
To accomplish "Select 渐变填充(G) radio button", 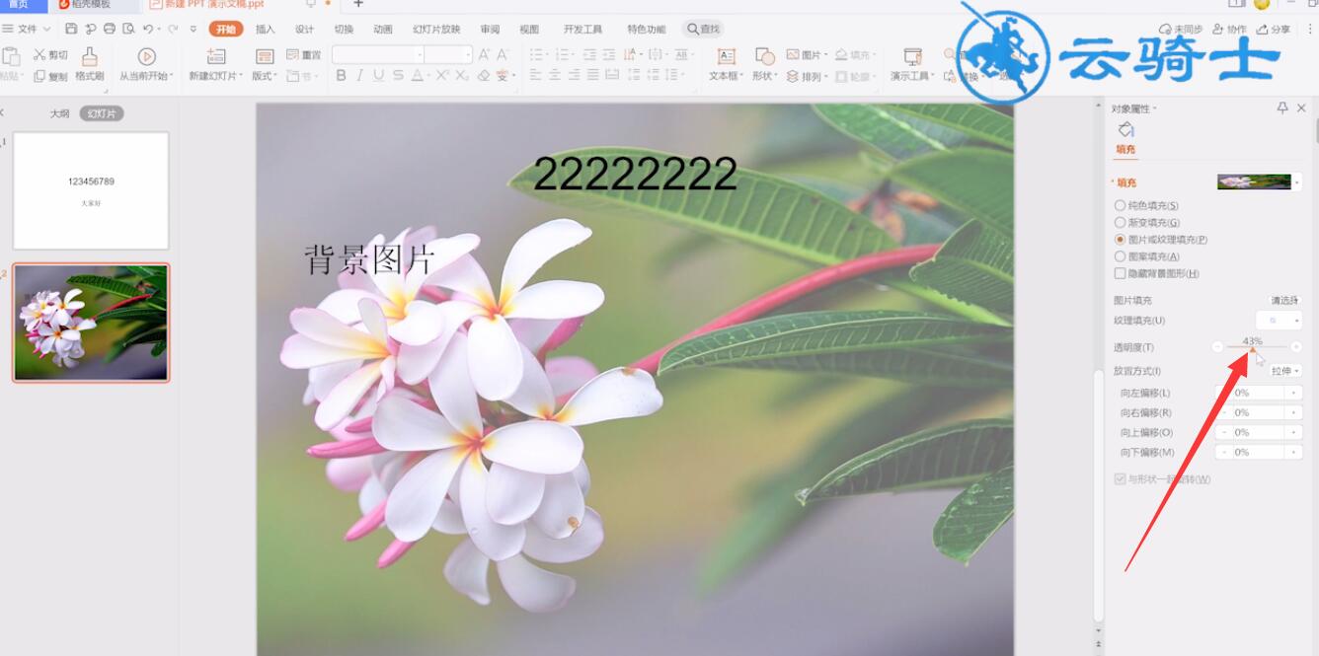I will click(x=1120, y=222).
